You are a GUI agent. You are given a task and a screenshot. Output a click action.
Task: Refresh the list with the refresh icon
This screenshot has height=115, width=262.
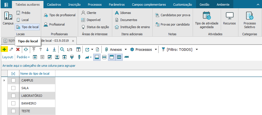tap(26, 50)
